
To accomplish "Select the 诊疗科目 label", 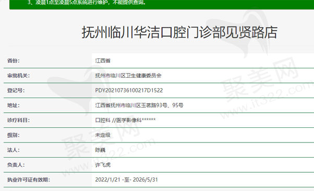I will (x=18, y=120).
